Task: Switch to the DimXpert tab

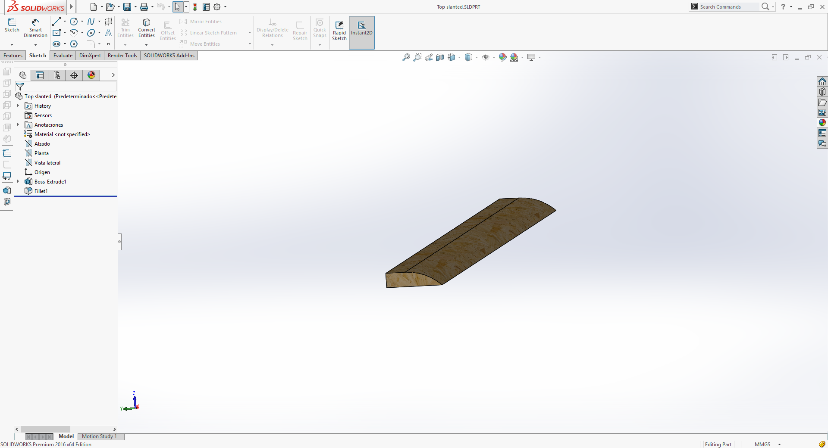Action: [90, 56]
